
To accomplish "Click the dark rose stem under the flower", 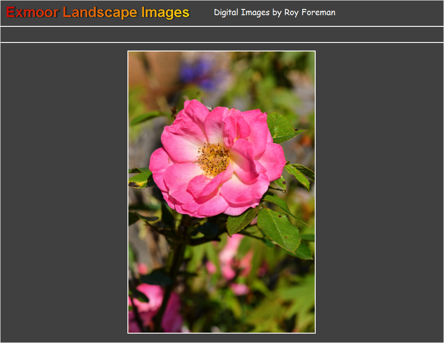I will (x=177, y=259).
